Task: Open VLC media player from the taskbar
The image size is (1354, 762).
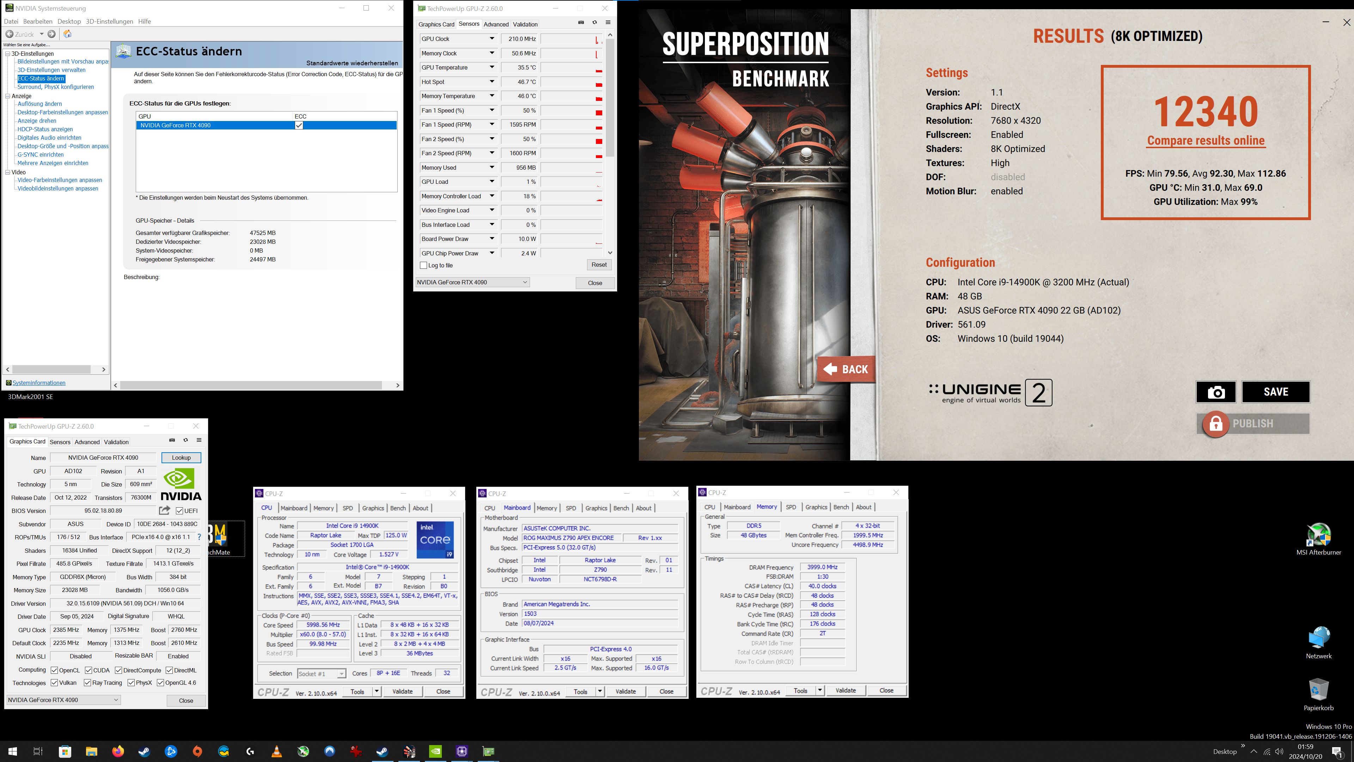Action: (276, 751)
